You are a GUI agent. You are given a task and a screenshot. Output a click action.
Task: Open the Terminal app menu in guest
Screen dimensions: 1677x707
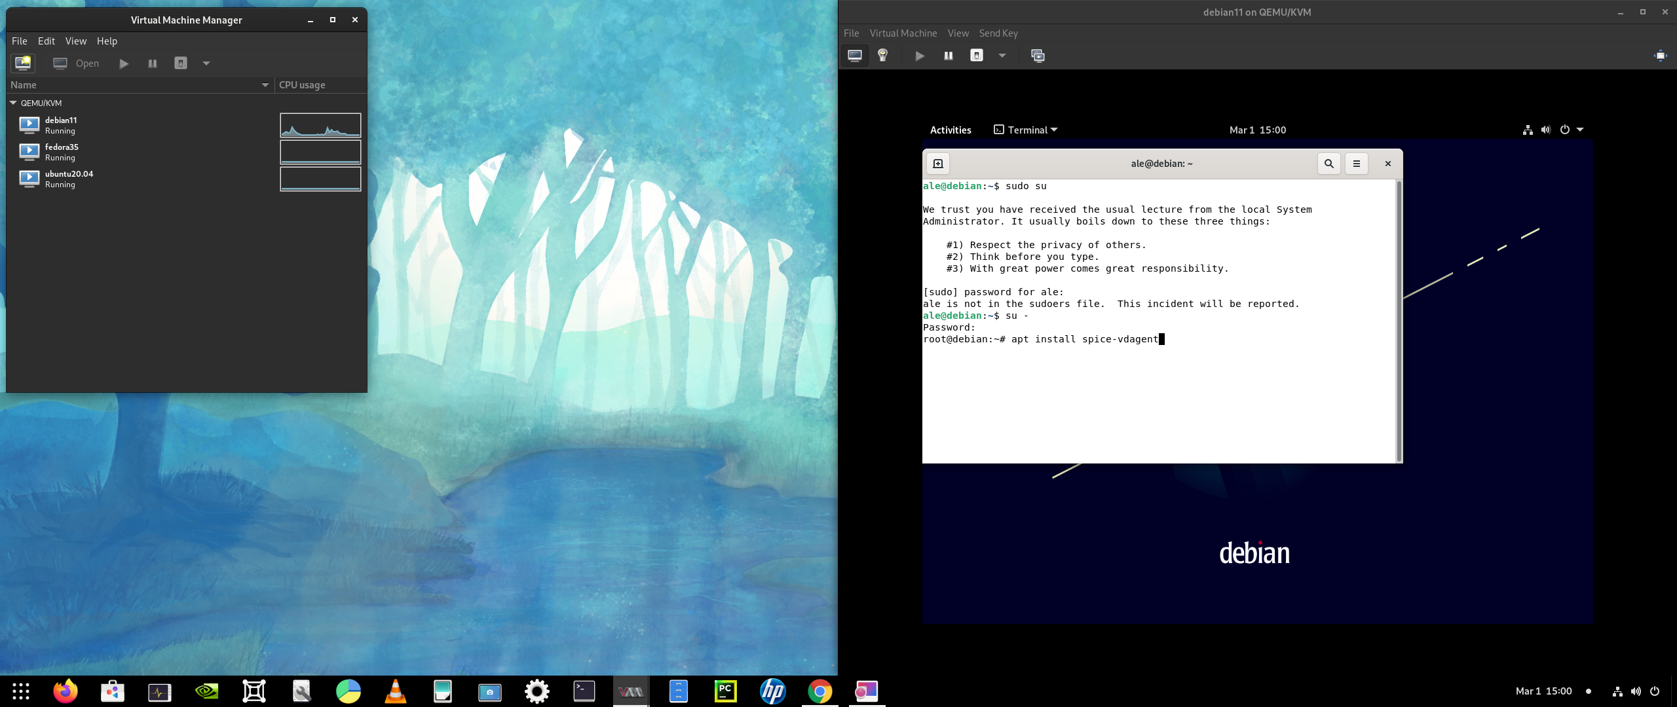[x=1026, y=130]
